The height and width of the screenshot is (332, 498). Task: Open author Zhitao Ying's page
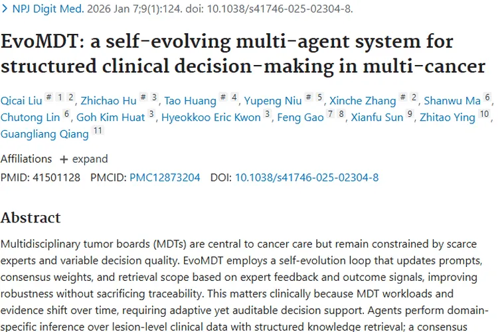click(x=448, y=118)
